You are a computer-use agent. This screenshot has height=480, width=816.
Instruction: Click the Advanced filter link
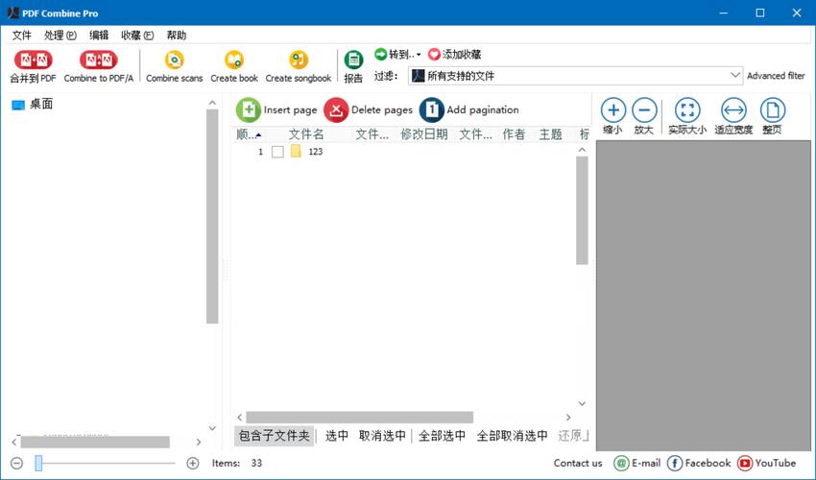tap(776, 76)
